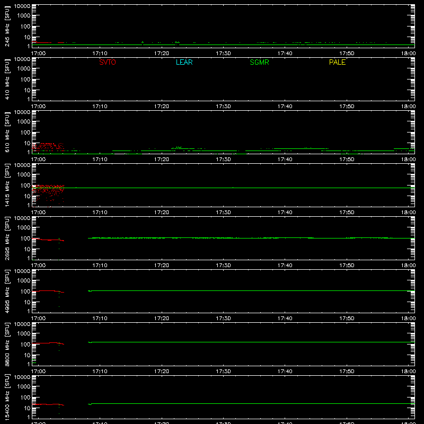
Task: Click the 10000 y-axis value on 15400 MHz plot
Action: [22, 377]
